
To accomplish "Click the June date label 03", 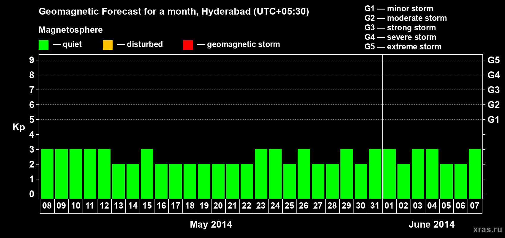I will pyautogui.click(x=418, y=206).
